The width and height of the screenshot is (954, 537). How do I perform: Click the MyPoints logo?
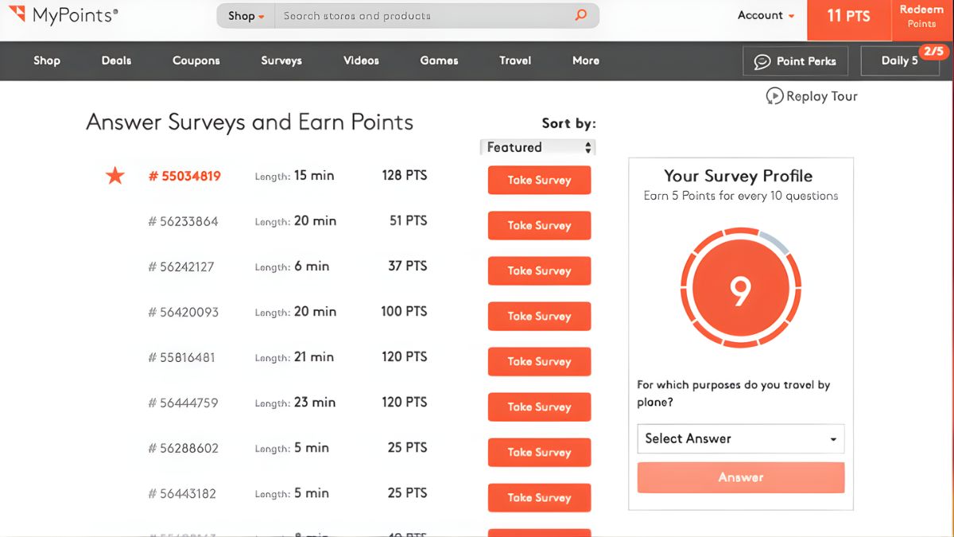[x=64, y=15]
